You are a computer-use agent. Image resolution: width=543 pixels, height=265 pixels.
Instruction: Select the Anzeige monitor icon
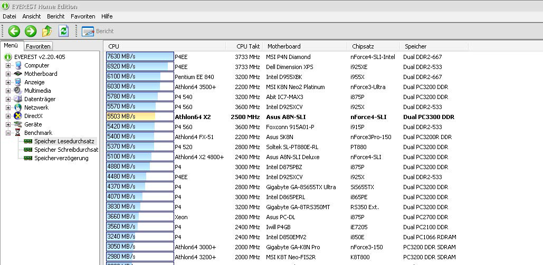click(18, 82)
